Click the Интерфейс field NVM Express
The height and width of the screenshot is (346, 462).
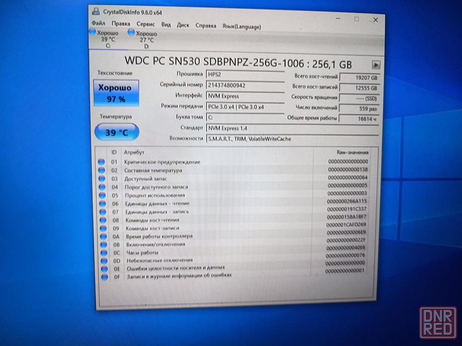245,96
